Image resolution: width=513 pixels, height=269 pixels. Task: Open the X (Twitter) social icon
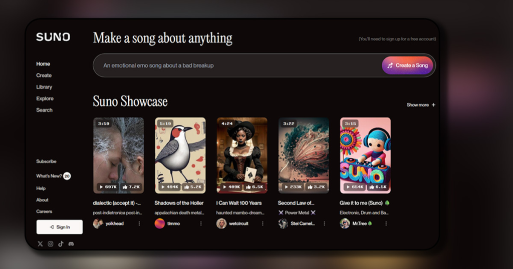[40, 244]
